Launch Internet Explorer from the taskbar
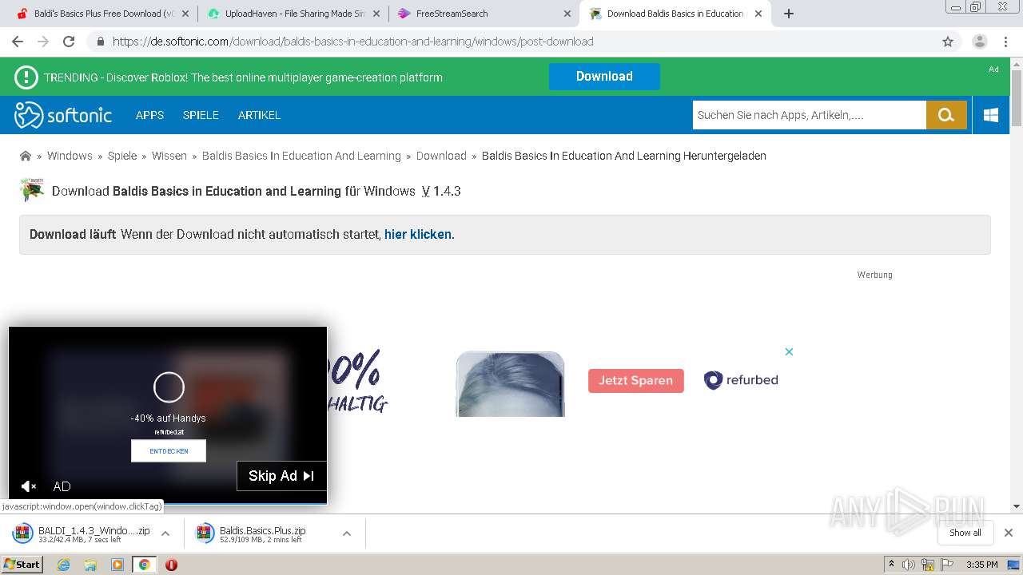1023x575 pixels. pyautogui.click(x=63, y=565)
